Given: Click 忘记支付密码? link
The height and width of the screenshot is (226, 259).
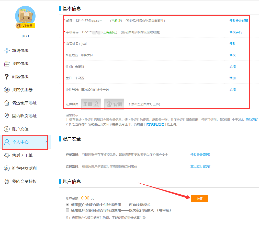Looking at the screenshot, I should point(200,166).
